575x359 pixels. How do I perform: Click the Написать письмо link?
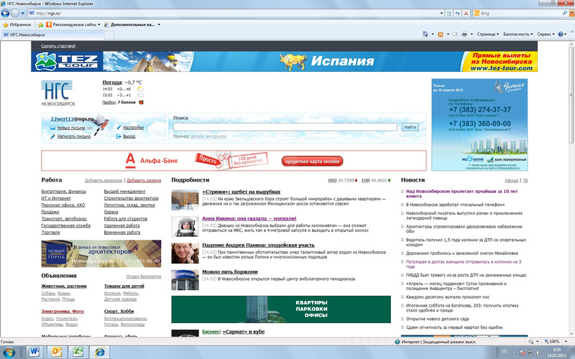(x=74, y=136)
